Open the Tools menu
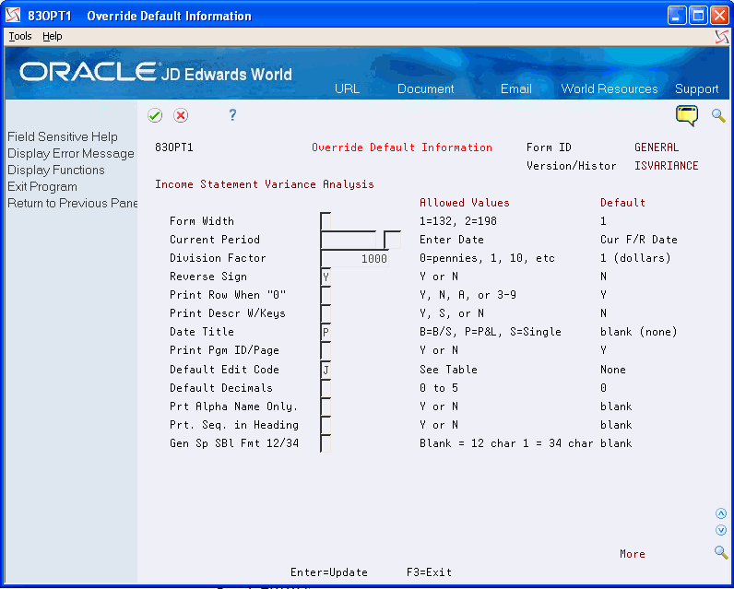734x589 pixels. (20, 36)
